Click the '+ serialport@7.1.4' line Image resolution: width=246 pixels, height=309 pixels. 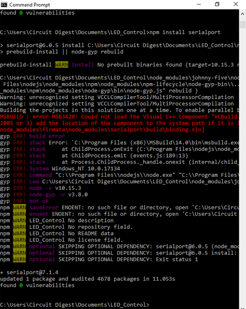coord(29,273)
